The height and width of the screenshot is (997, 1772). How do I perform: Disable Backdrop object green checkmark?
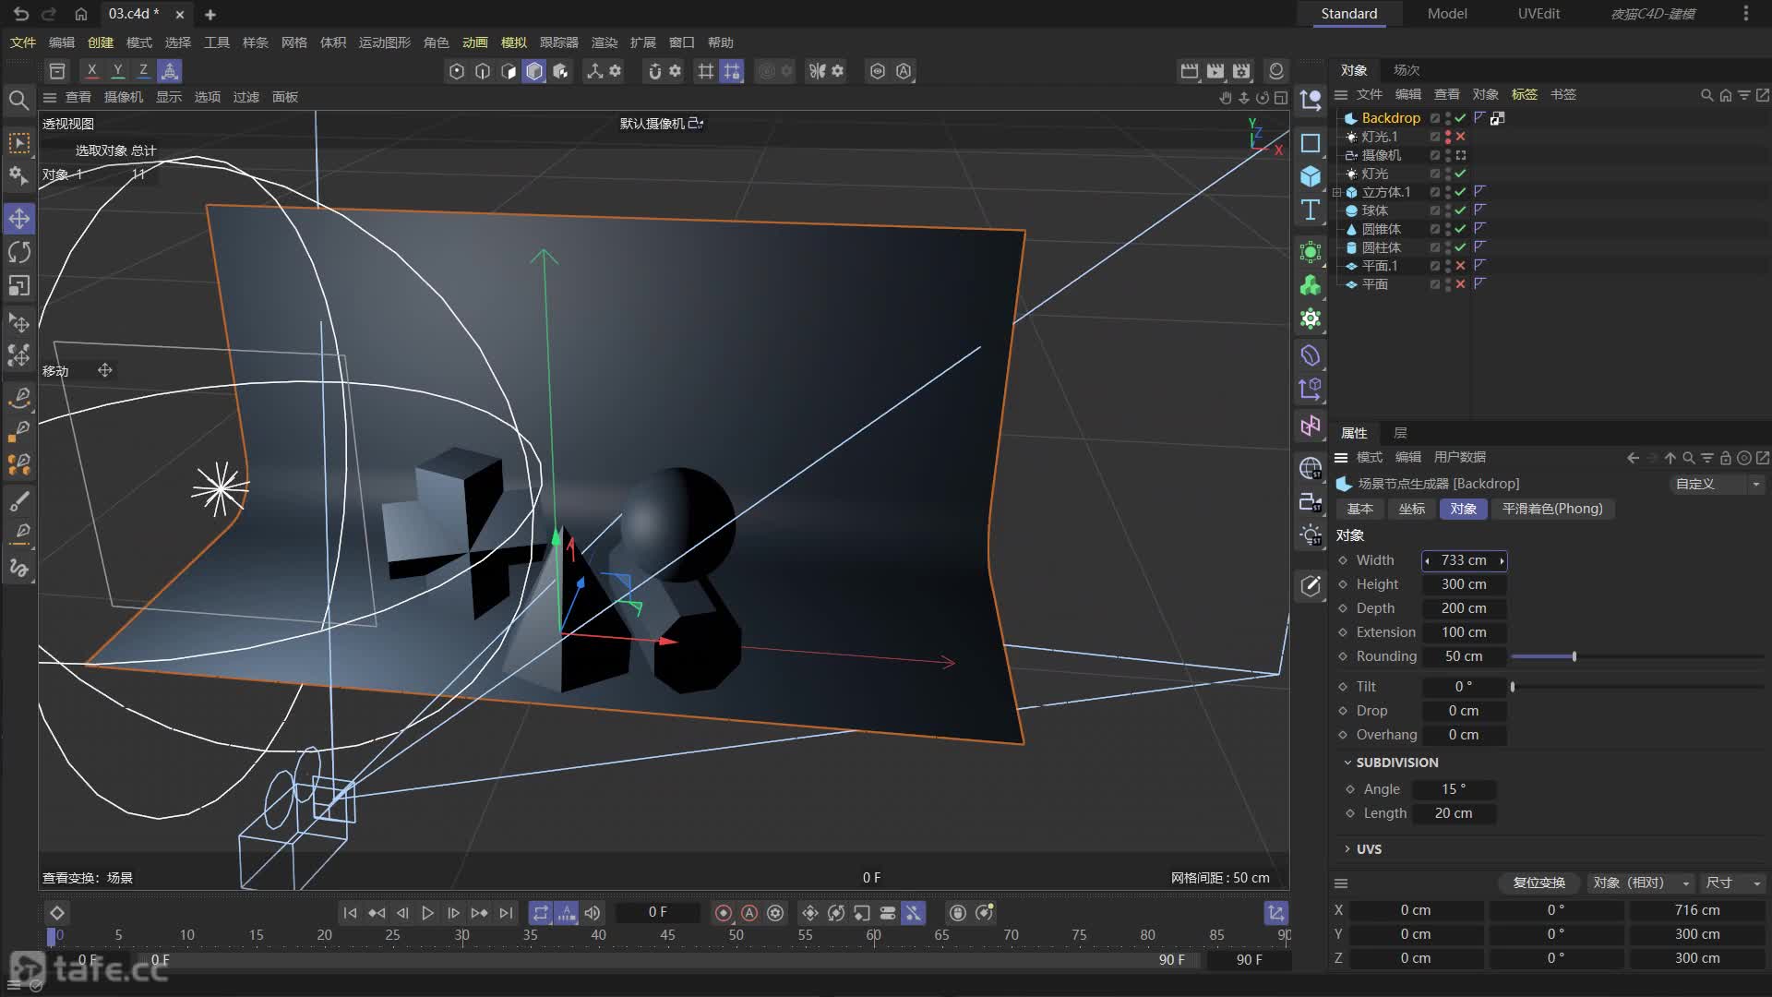(x=1460, y=118)
